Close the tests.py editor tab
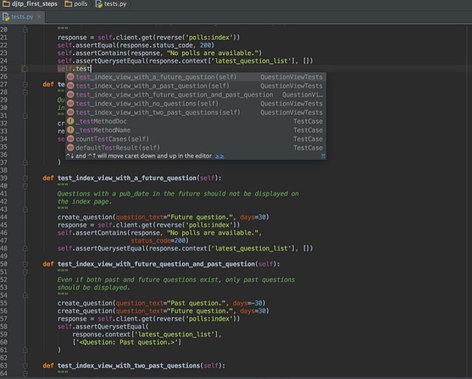Viewport: 472px width, 379px height. click(39, 17)
